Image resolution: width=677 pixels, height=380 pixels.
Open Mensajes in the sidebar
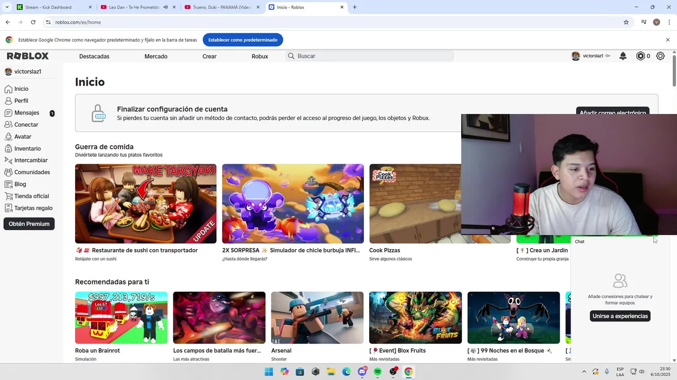pos(26,113)
